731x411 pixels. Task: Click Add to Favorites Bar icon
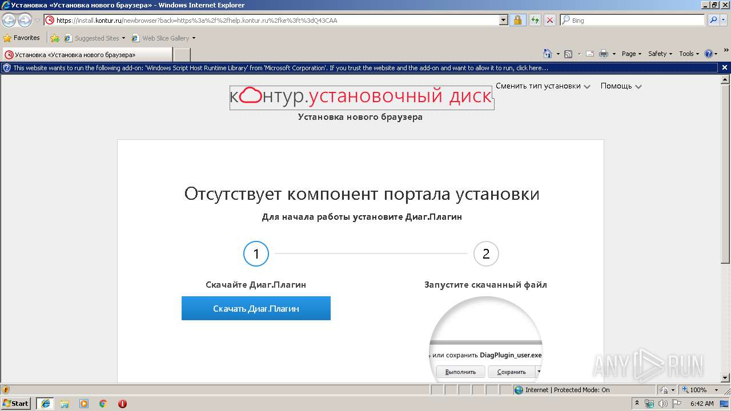(x=55, y=38)
